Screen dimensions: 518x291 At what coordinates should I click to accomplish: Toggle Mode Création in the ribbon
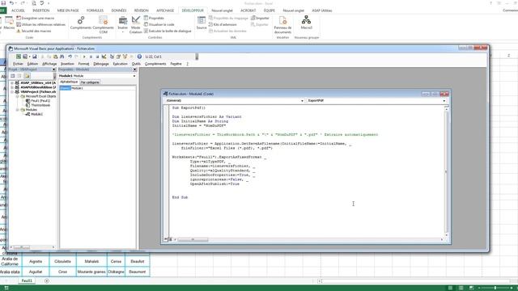[135, 24]
